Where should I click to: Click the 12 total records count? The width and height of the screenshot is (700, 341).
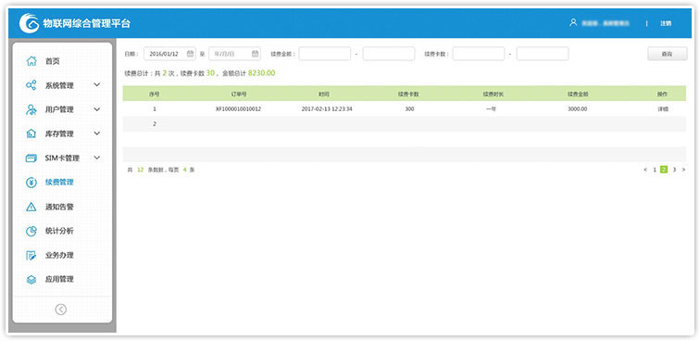tap(140, 170)
